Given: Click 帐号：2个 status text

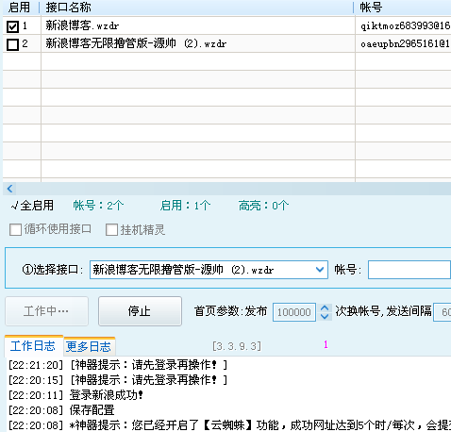Looking at the screenshot, I should [98, 206].
